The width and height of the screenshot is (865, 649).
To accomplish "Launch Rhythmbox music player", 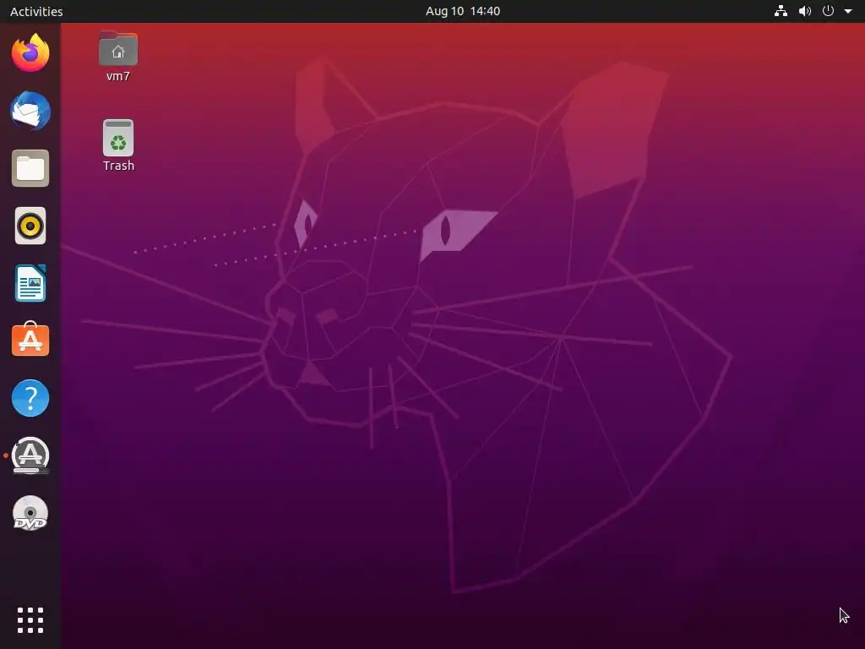I will pyautogui.click(x=30, y=226).
